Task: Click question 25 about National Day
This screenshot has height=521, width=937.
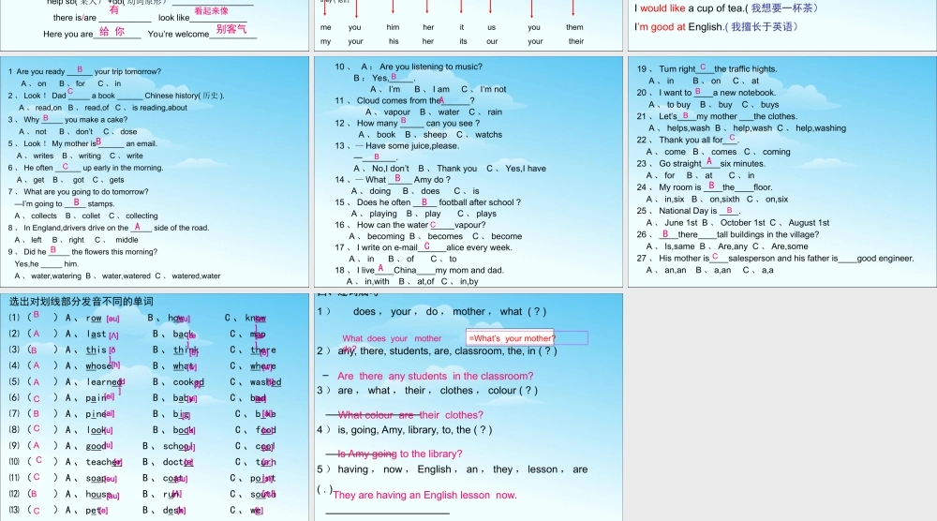Action: pos(689,211)
